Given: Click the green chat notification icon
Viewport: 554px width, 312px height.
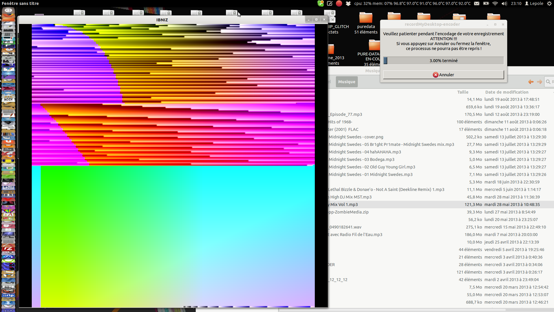Looking at the screenshot, I should (320, 3).
